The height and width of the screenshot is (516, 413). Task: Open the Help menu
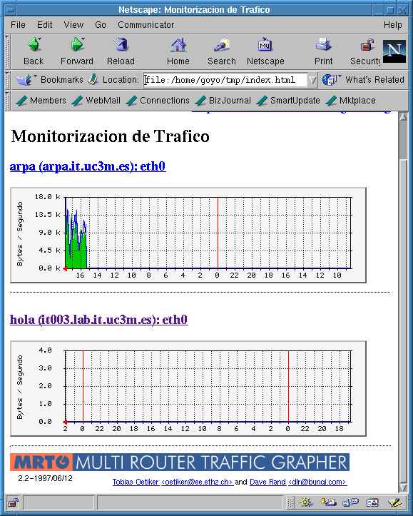click(392, 25)
